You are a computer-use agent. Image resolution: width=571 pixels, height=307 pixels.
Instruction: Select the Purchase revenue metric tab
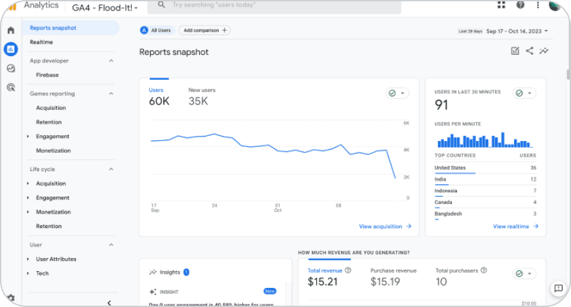click(394, 276)
